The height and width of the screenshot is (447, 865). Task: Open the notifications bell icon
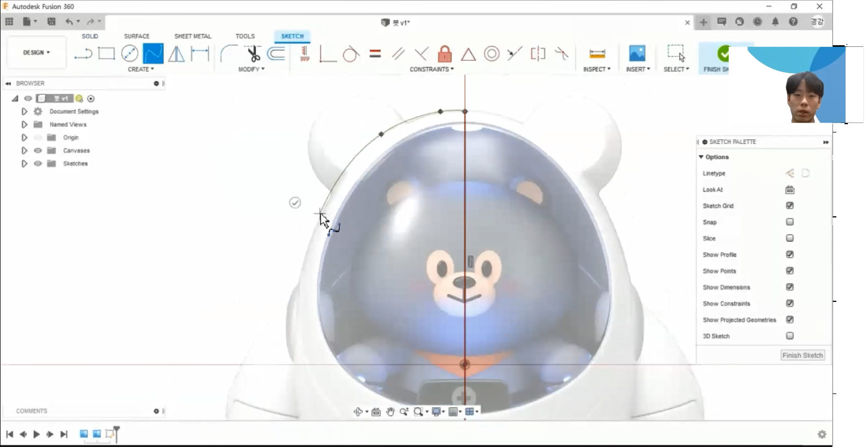(x=775, y=22)
